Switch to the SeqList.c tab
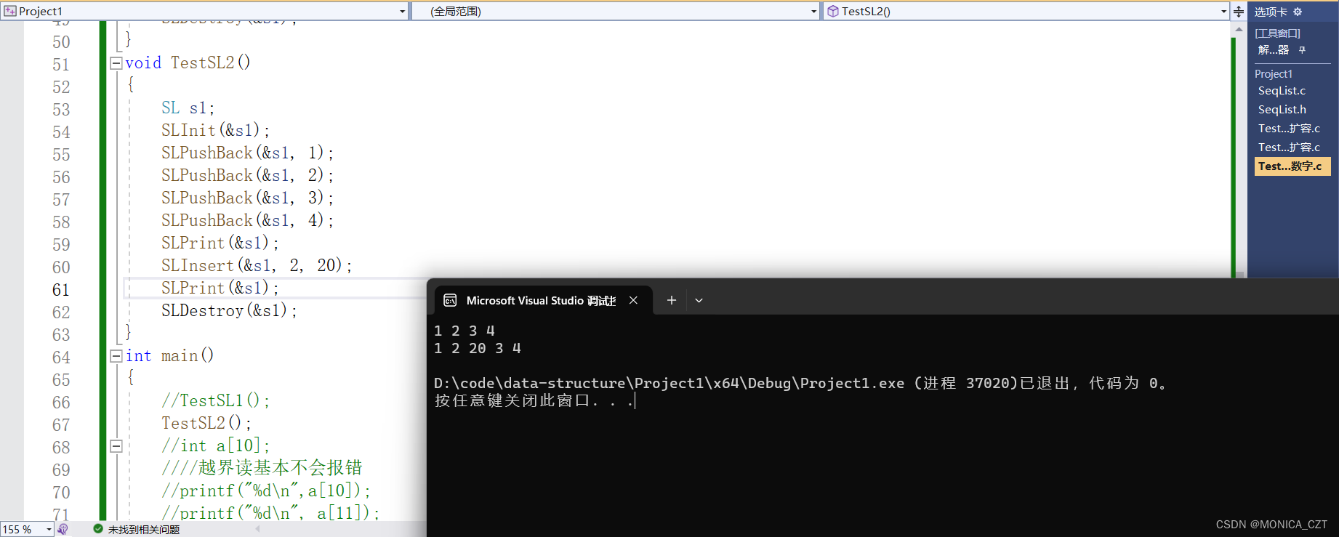This screenshot has height=537, width=1339. point(1282,91)
